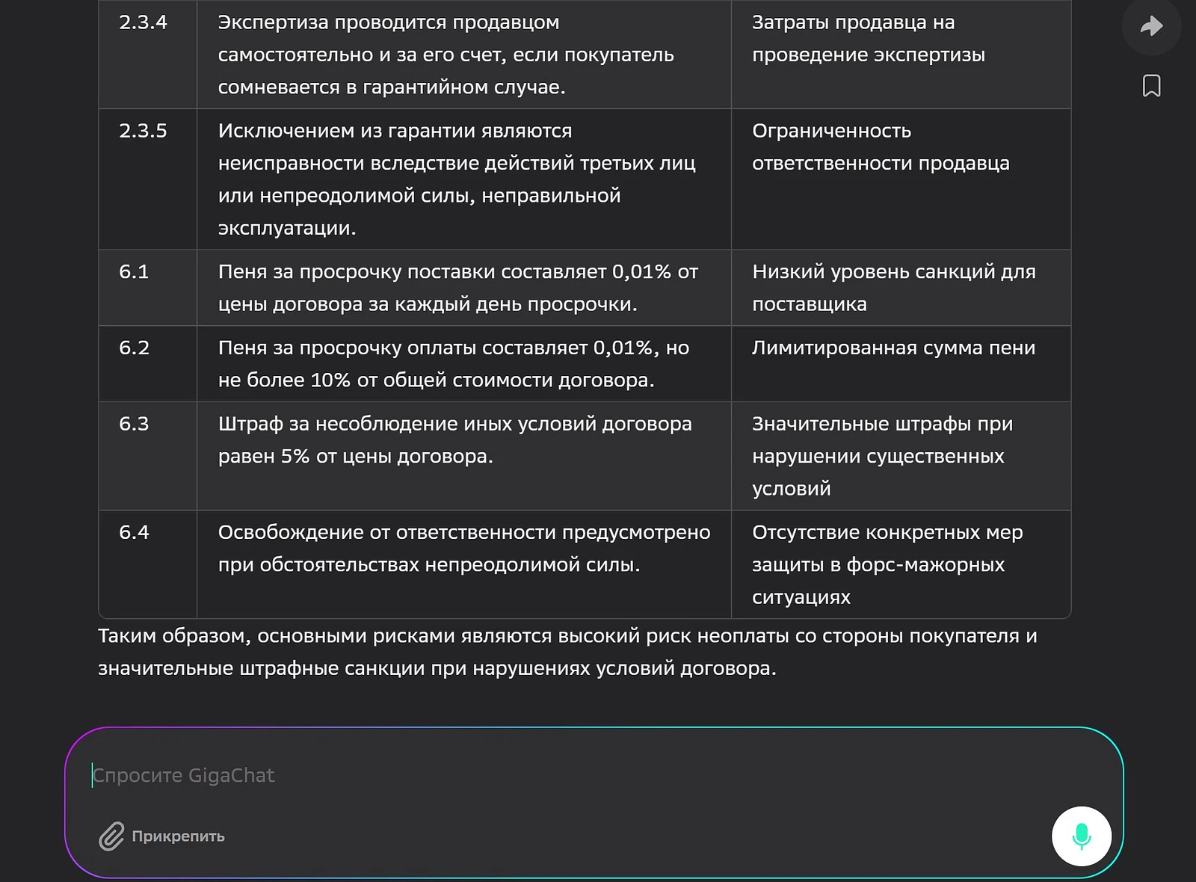The width and height of the screenshot is (1196, 882).
Task: Click the Прикрепить button
Action: pos(162,836)
